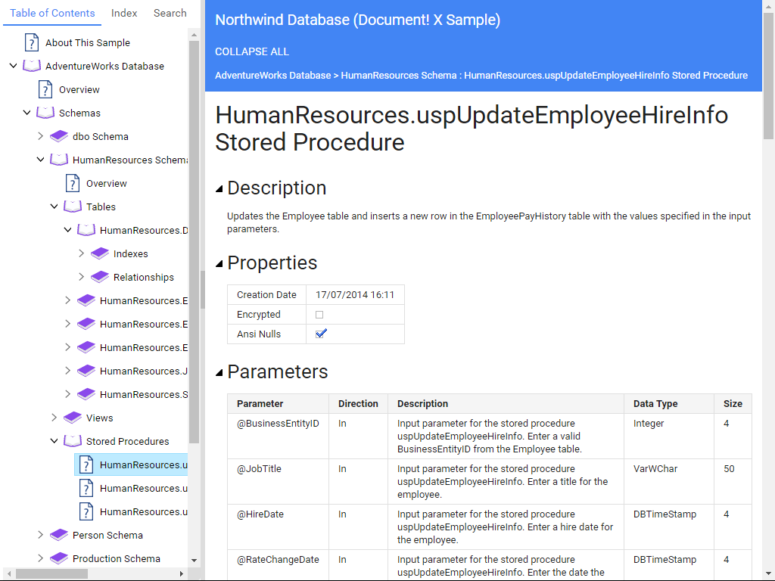Click the HumanResources Schema open book icon

tap(59, 160)
